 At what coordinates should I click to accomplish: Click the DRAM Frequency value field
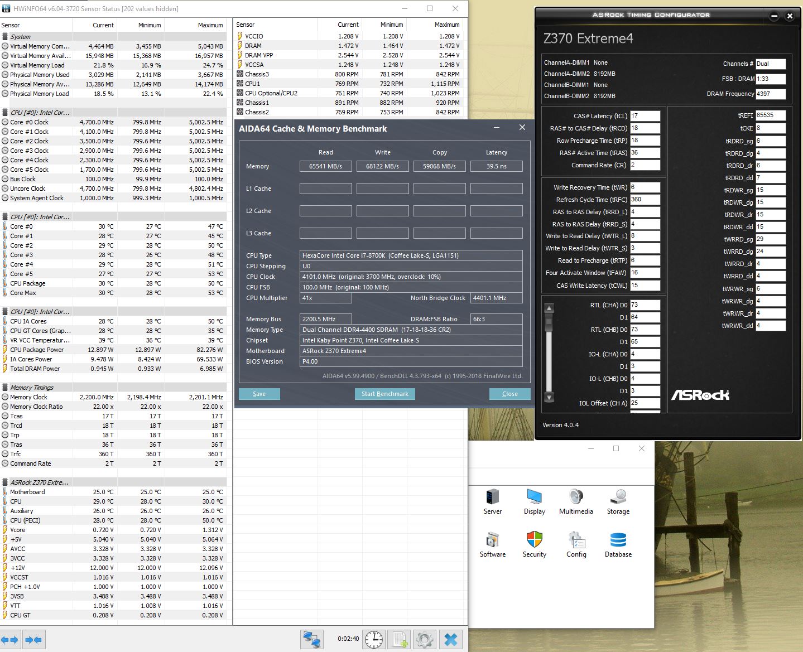click(x=771, y=94)
